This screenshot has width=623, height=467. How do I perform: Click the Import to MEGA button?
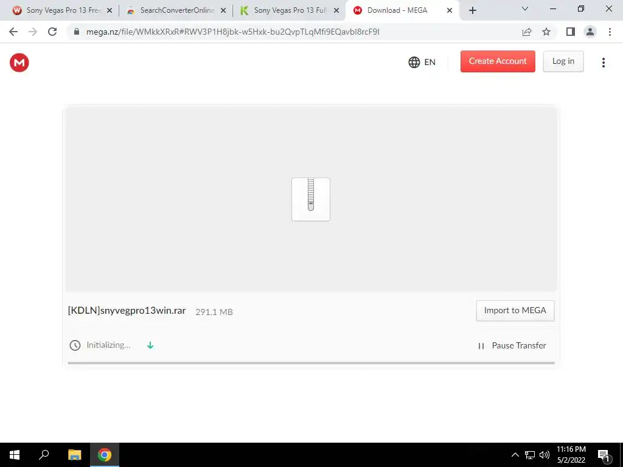pyautogui.click(x=515, y=311)
